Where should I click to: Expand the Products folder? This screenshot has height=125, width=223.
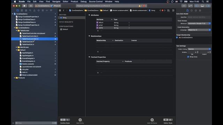(14, 78)
